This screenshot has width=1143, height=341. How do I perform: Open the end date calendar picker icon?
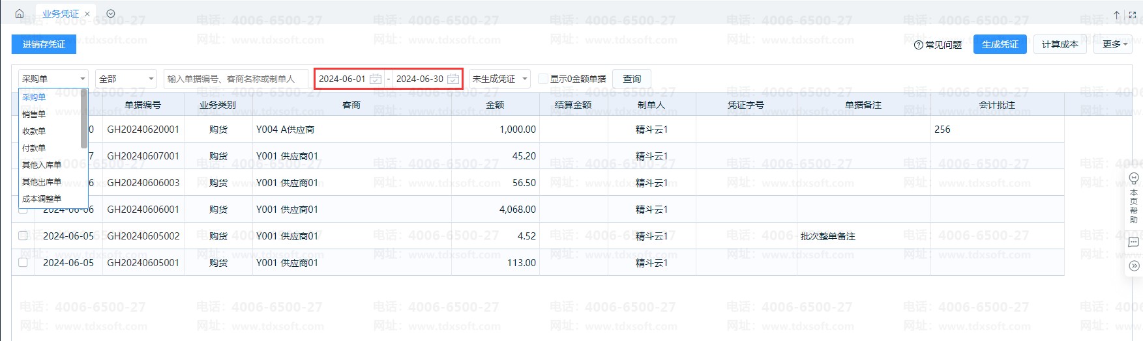pos(453,79)
